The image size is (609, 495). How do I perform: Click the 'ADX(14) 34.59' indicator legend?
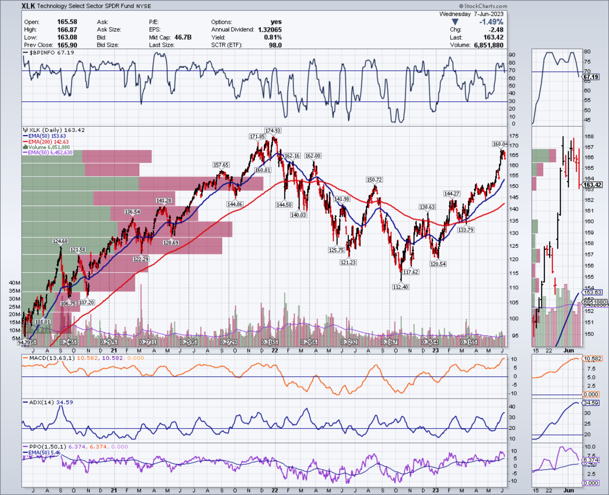[48, 402]
